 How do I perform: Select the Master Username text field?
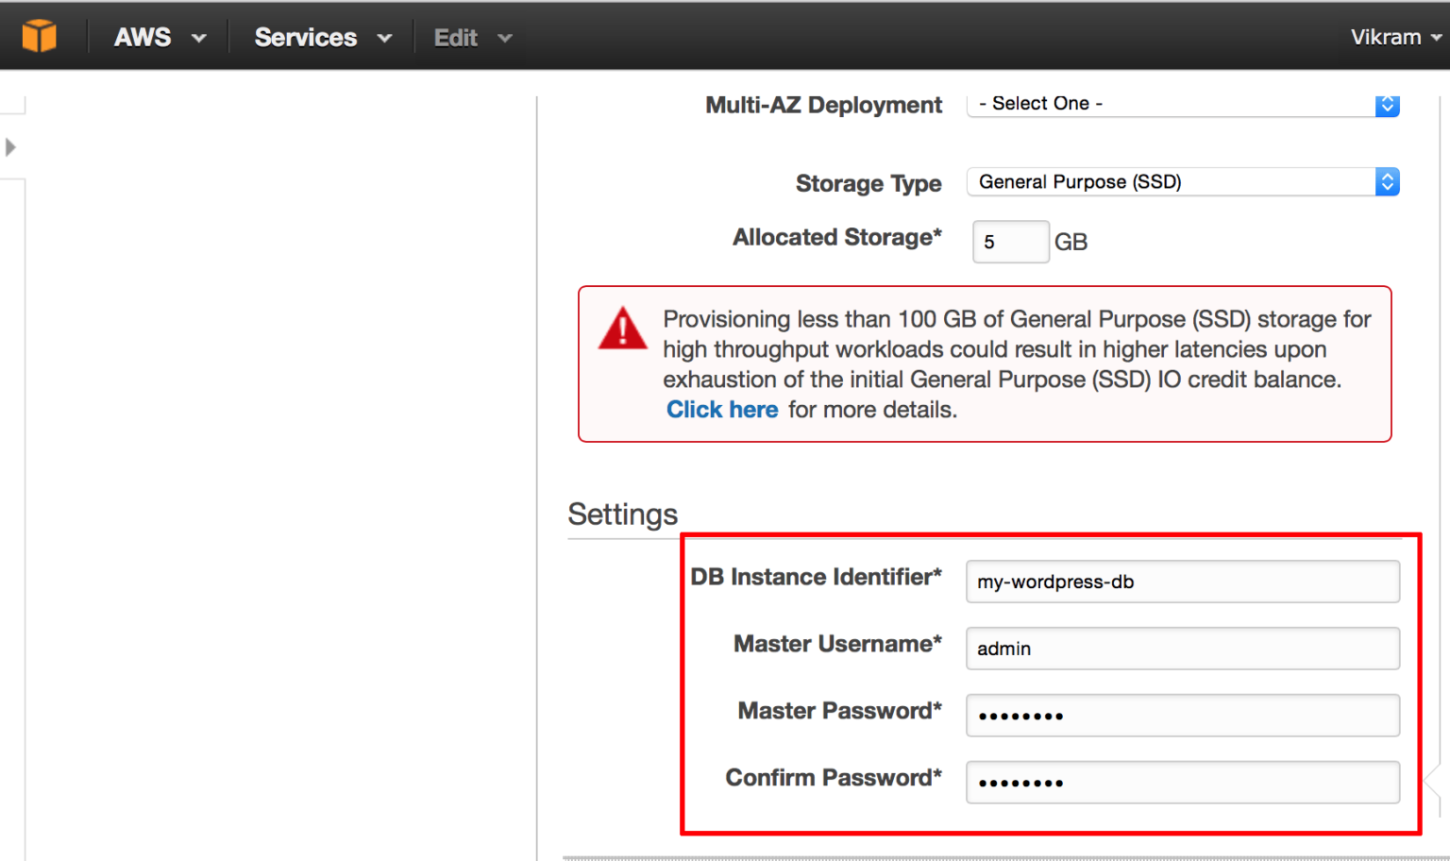[x=1182, y=649]
